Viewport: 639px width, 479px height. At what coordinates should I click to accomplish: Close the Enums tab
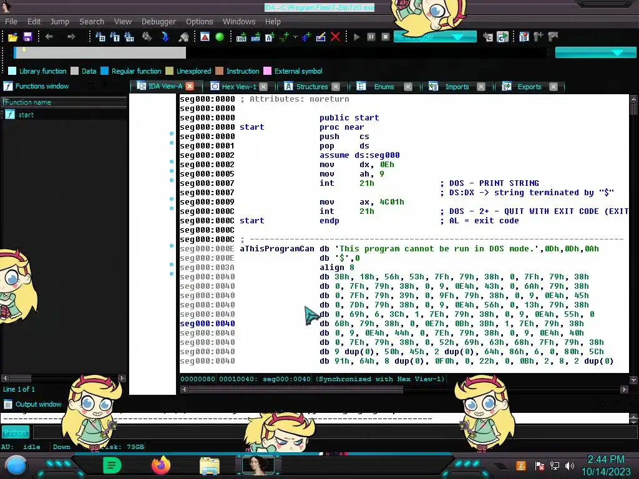coord(408,87)
